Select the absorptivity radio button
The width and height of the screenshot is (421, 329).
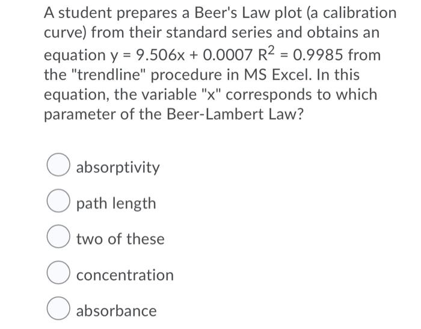pos(58,164)
